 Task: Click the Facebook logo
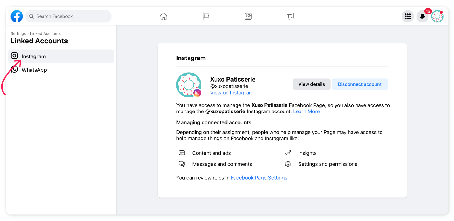(x=17, y=16)
